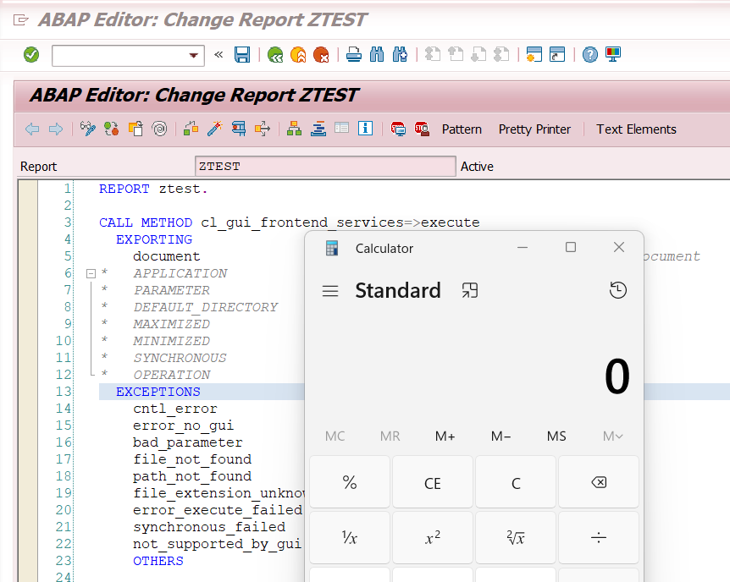The height and width of the screenshot is (582, 730).
Task: Click the Enhance spiral icon
Action: 160,129
